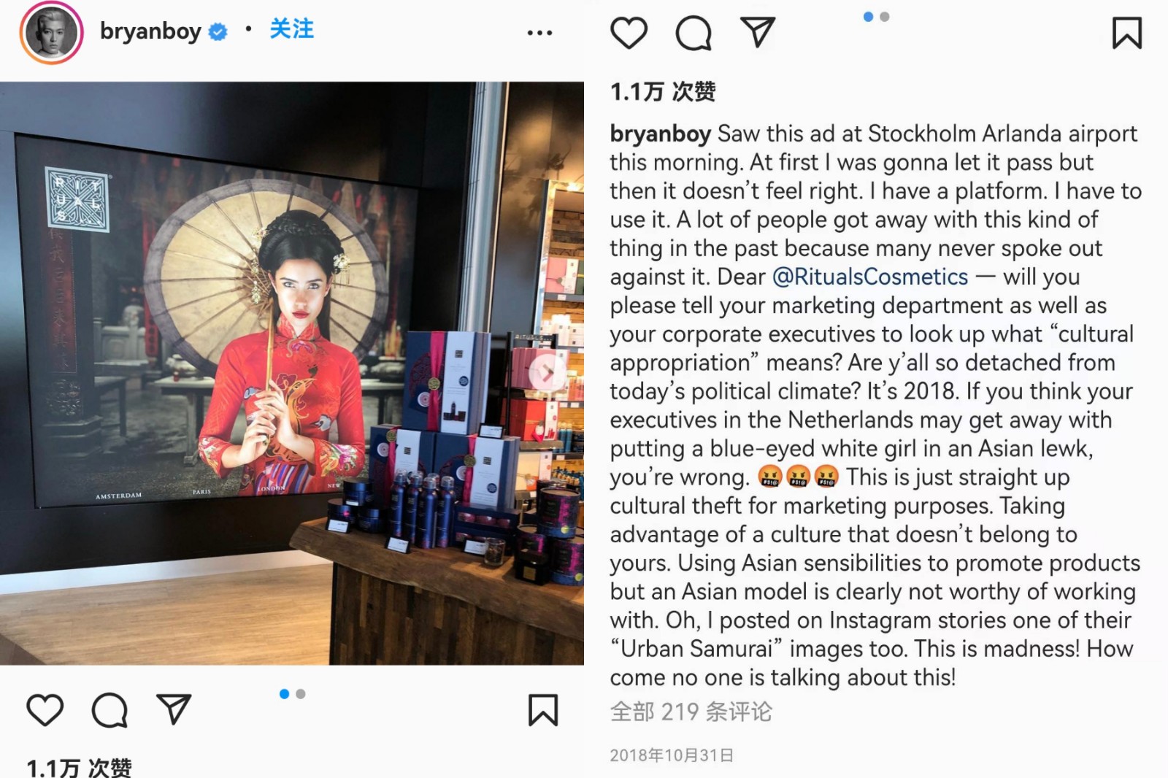View all 219 comments
This screenshot has width=1168, height=778.
(691, 712)
